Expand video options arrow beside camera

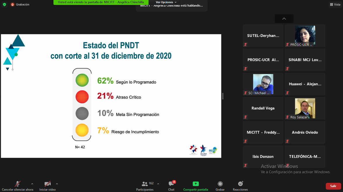pos(57,184)
